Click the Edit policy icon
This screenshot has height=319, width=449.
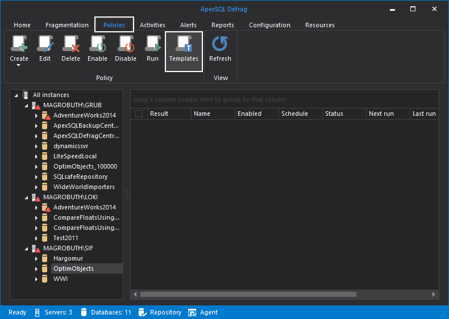pyautogui.click(x=45, y=44)
